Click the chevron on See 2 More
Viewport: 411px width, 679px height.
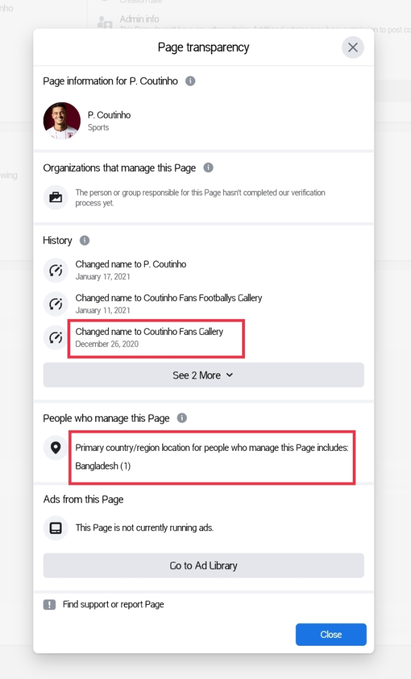[x=230, y=375]
